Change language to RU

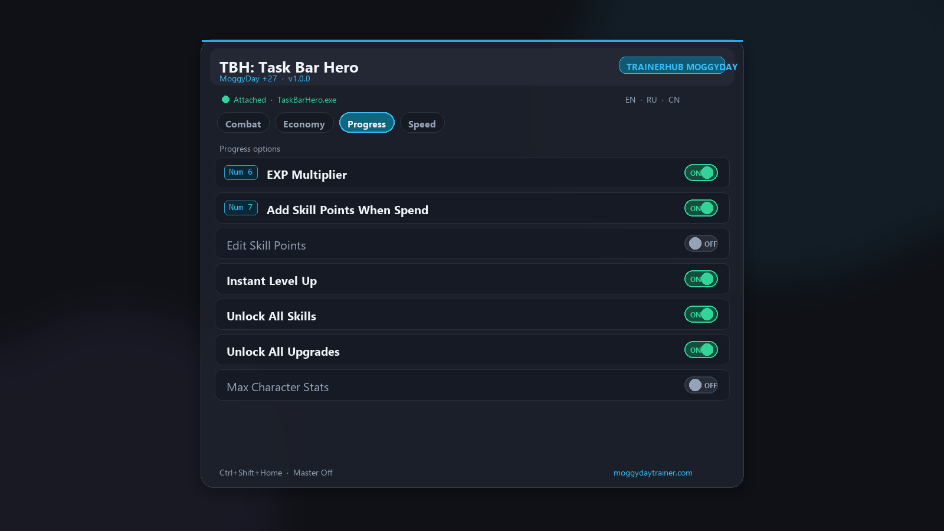[x=651, y=100]
